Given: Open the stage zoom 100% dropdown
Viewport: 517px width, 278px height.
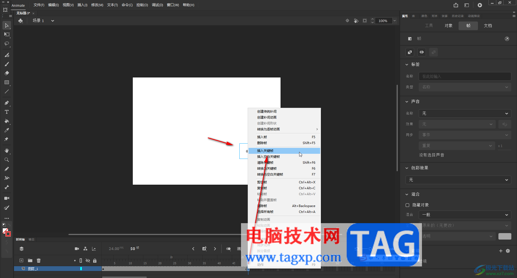Looking at the screenshot, I should pos(394,21).
